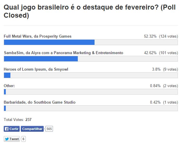Click the SambaSim option label

tap(63, 53)
